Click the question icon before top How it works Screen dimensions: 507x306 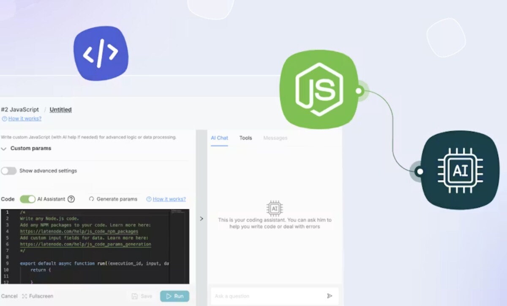tap(4, 119)
